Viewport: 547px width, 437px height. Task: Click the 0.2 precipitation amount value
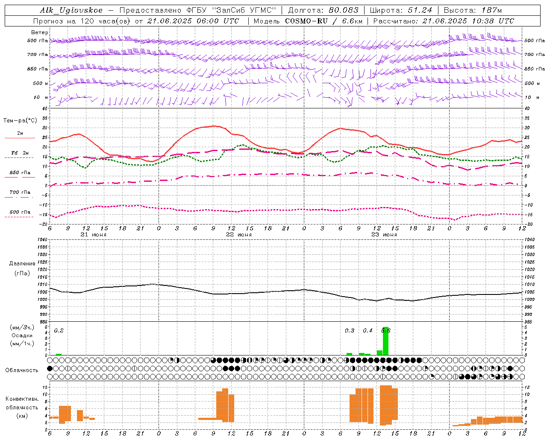[x=59, y=330]
